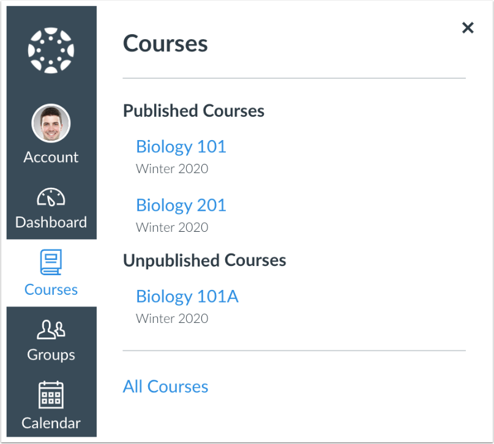The width and height of the screenshot is (494, 444).
Task: Click the Canvas logo at top of sidebar
Action: [51, 50]
